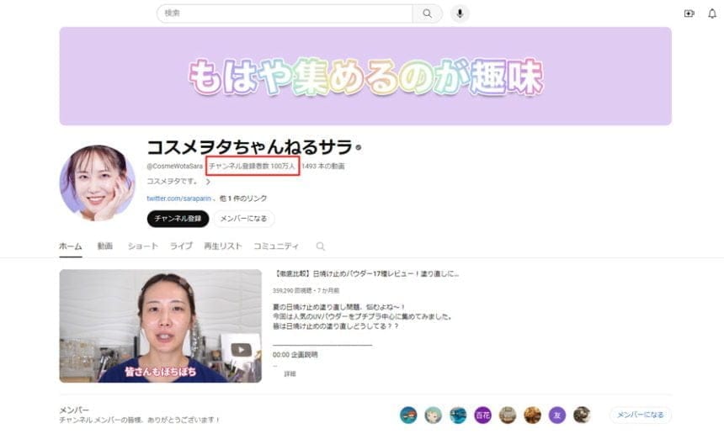Viewport: 724px width, 434px height.
Task: Expand video description via 詳細
Action: tap(290, 374)
